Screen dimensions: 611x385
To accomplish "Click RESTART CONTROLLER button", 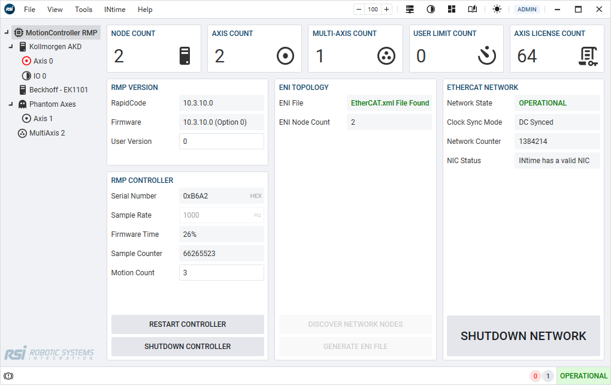I will (187, 324).
